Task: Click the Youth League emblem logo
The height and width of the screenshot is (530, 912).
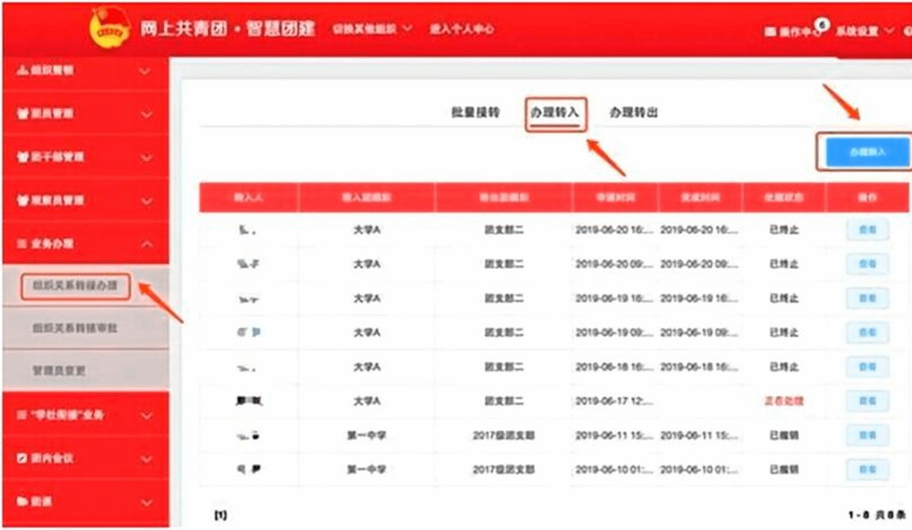Action: pyautogui.click(x=109, y=28)
